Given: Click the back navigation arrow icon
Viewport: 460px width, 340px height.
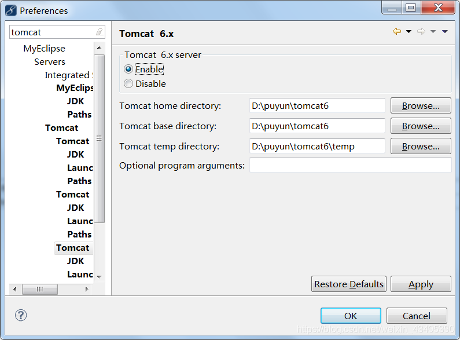Looking at the screenshot, I should tap(396, 31).
